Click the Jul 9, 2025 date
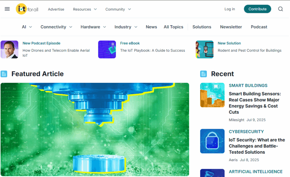Screen dimensions: 290x177 pos(256,120)
